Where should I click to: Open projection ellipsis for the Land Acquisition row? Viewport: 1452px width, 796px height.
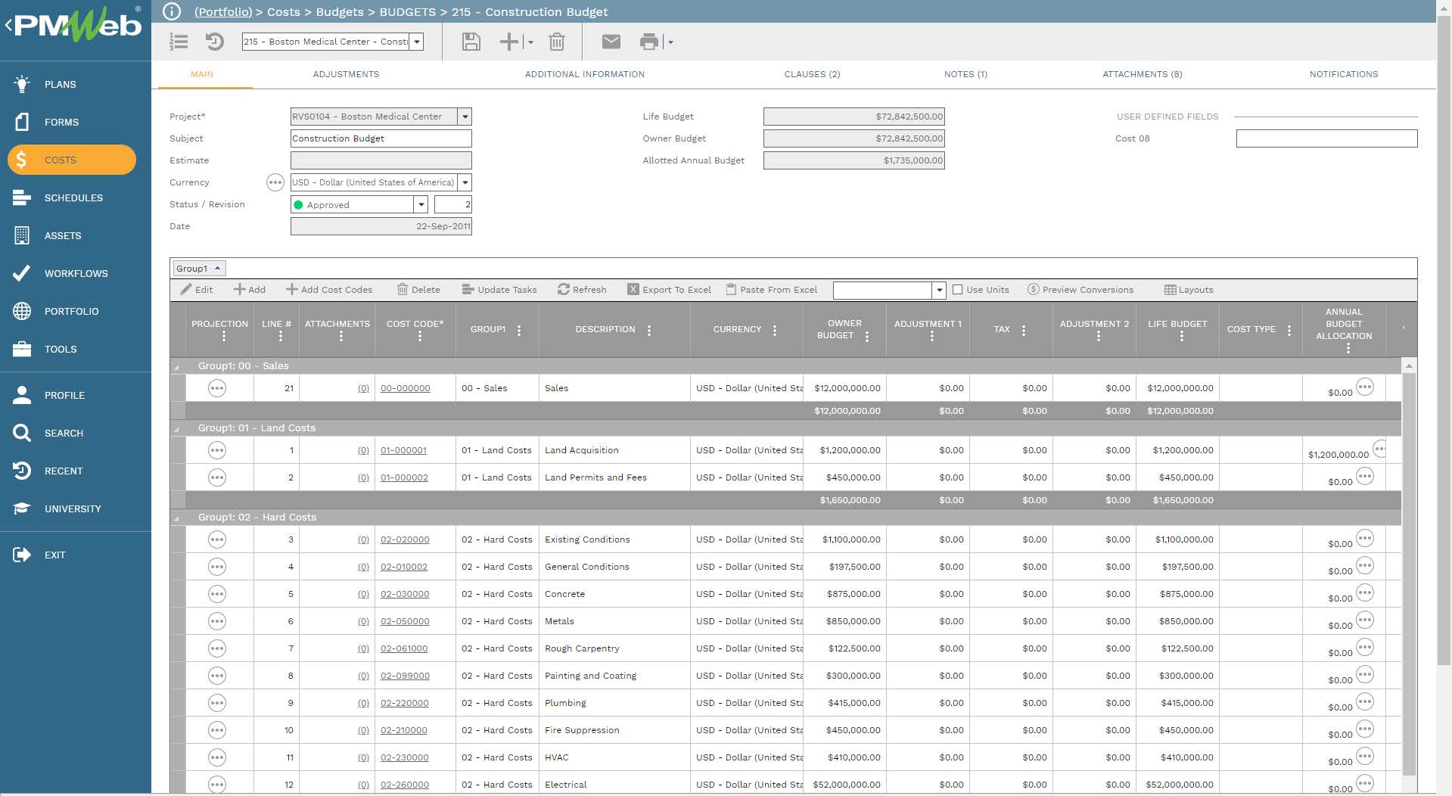click(217, 450)
